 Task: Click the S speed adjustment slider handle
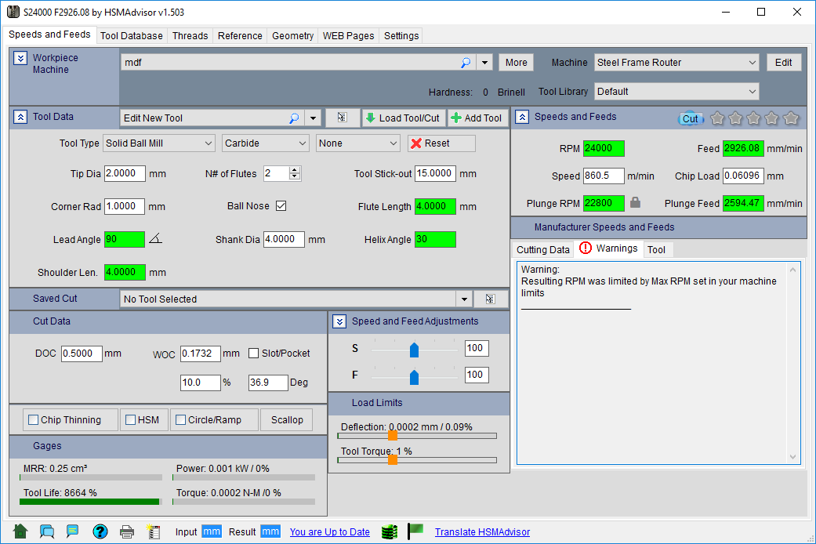click(414, 349)
